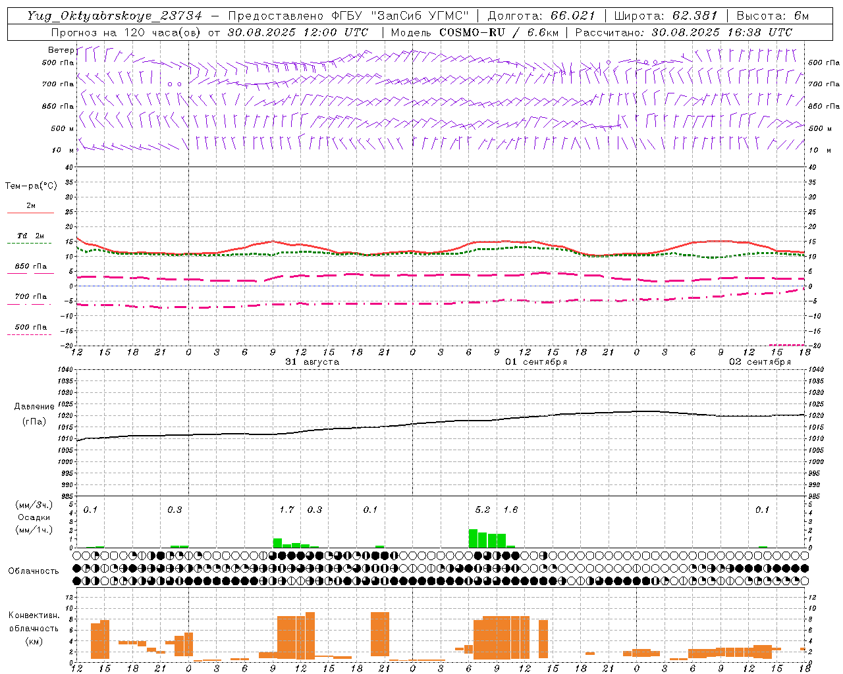Screen dimensions: 843x674
Task: Click the (мм/3ч.) unit label
Action: pyautogui.click(x=34, y=505)
